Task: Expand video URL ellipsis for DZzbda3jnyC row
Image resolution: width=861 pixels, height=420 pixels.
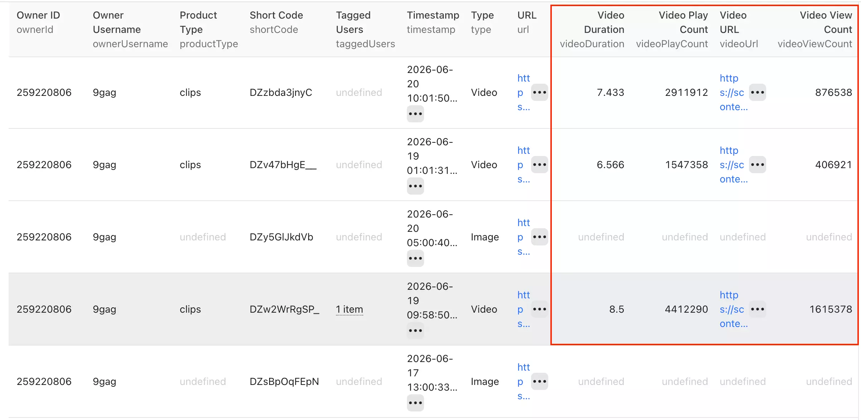Action: 757,92
